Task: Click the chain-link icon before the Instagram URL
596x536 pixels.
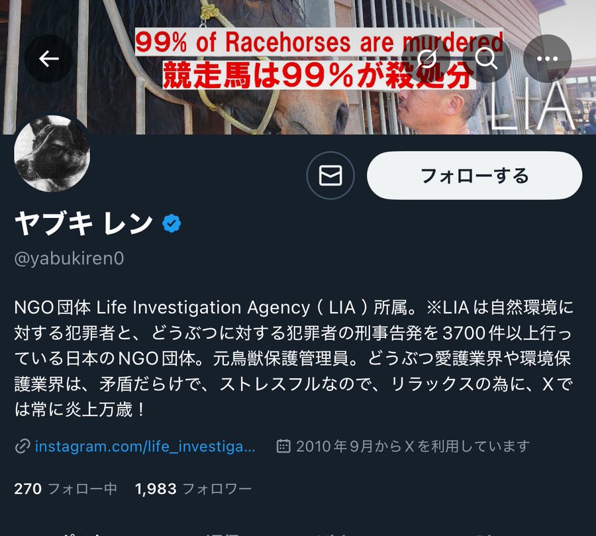Action: tap(23, 446)
